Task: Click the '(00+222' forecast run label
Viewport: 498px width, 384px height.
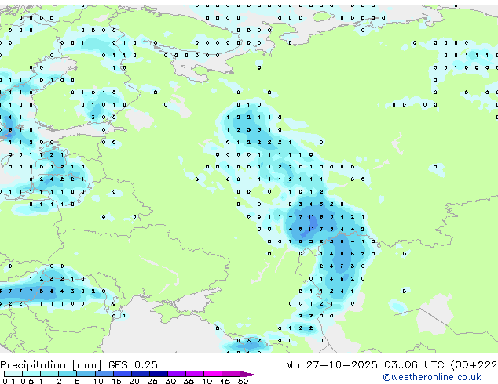Action: (474, 365)
